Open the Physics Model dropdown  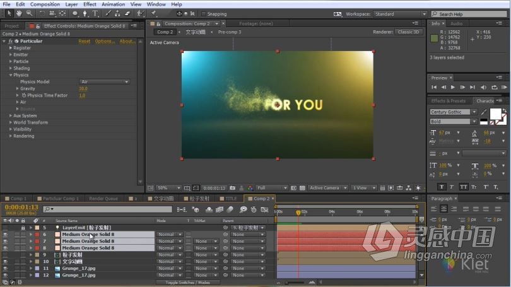click(x=104, y=82)
